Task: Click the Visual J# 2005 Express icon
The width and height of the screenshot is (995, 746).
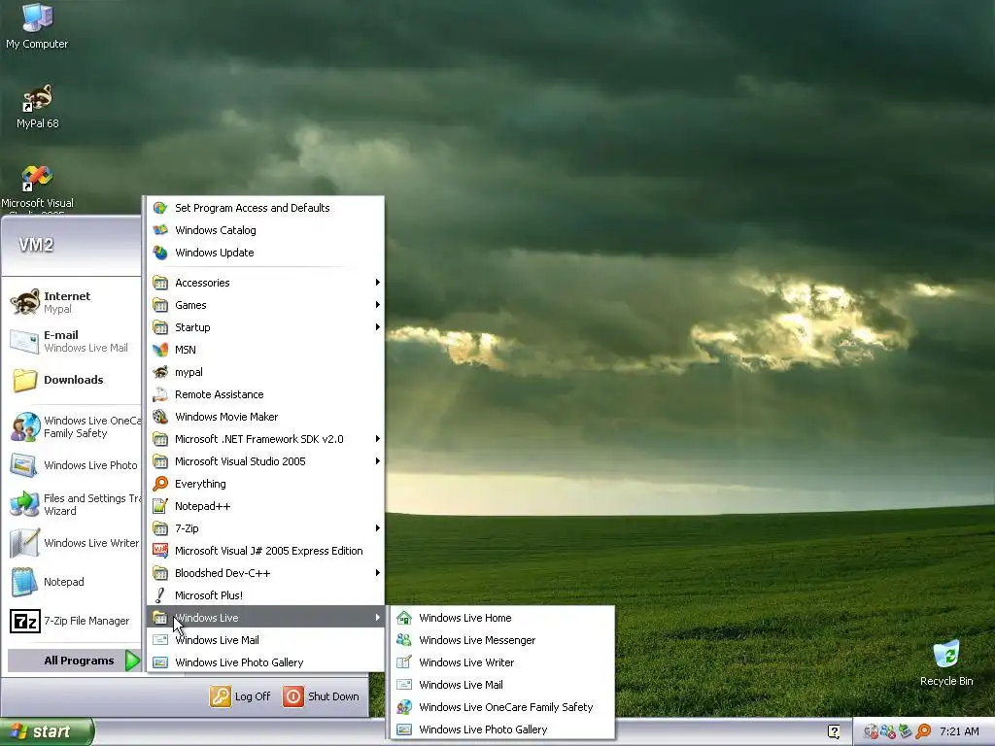Action: click(x=160, y=551)
